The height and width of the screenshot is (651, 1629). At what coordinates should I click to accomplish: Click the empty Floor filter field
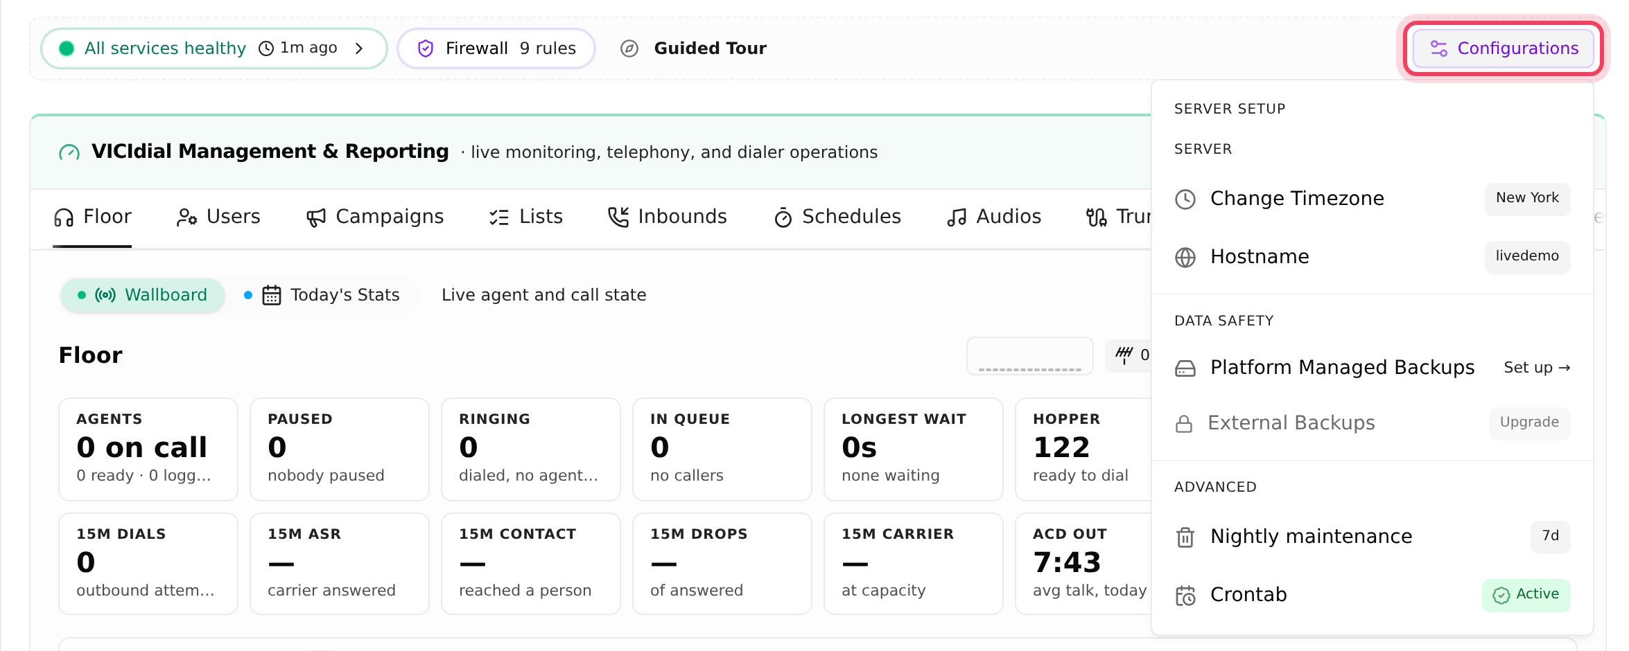1030,356
